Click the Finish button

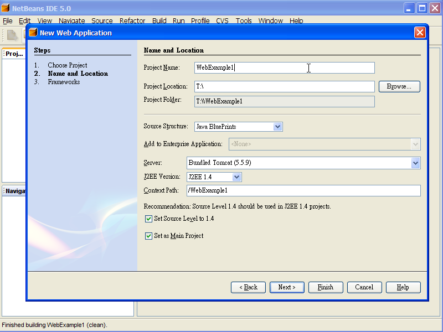point(326,287)
